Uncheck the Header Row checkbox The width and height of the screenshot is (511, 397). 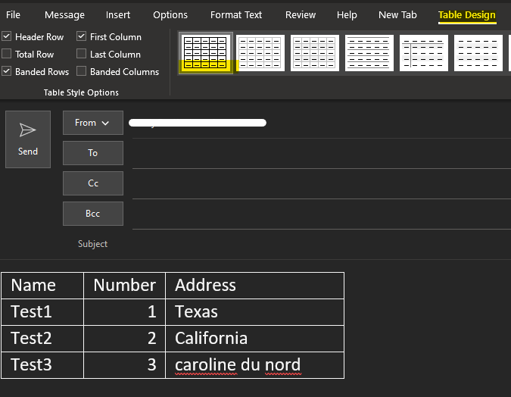(x=7, y=36)
